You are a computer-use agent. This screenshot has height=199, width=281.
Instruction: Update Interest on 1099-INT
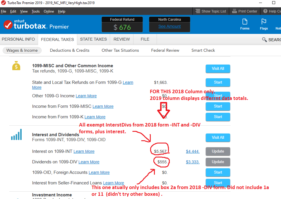(218, 151)
